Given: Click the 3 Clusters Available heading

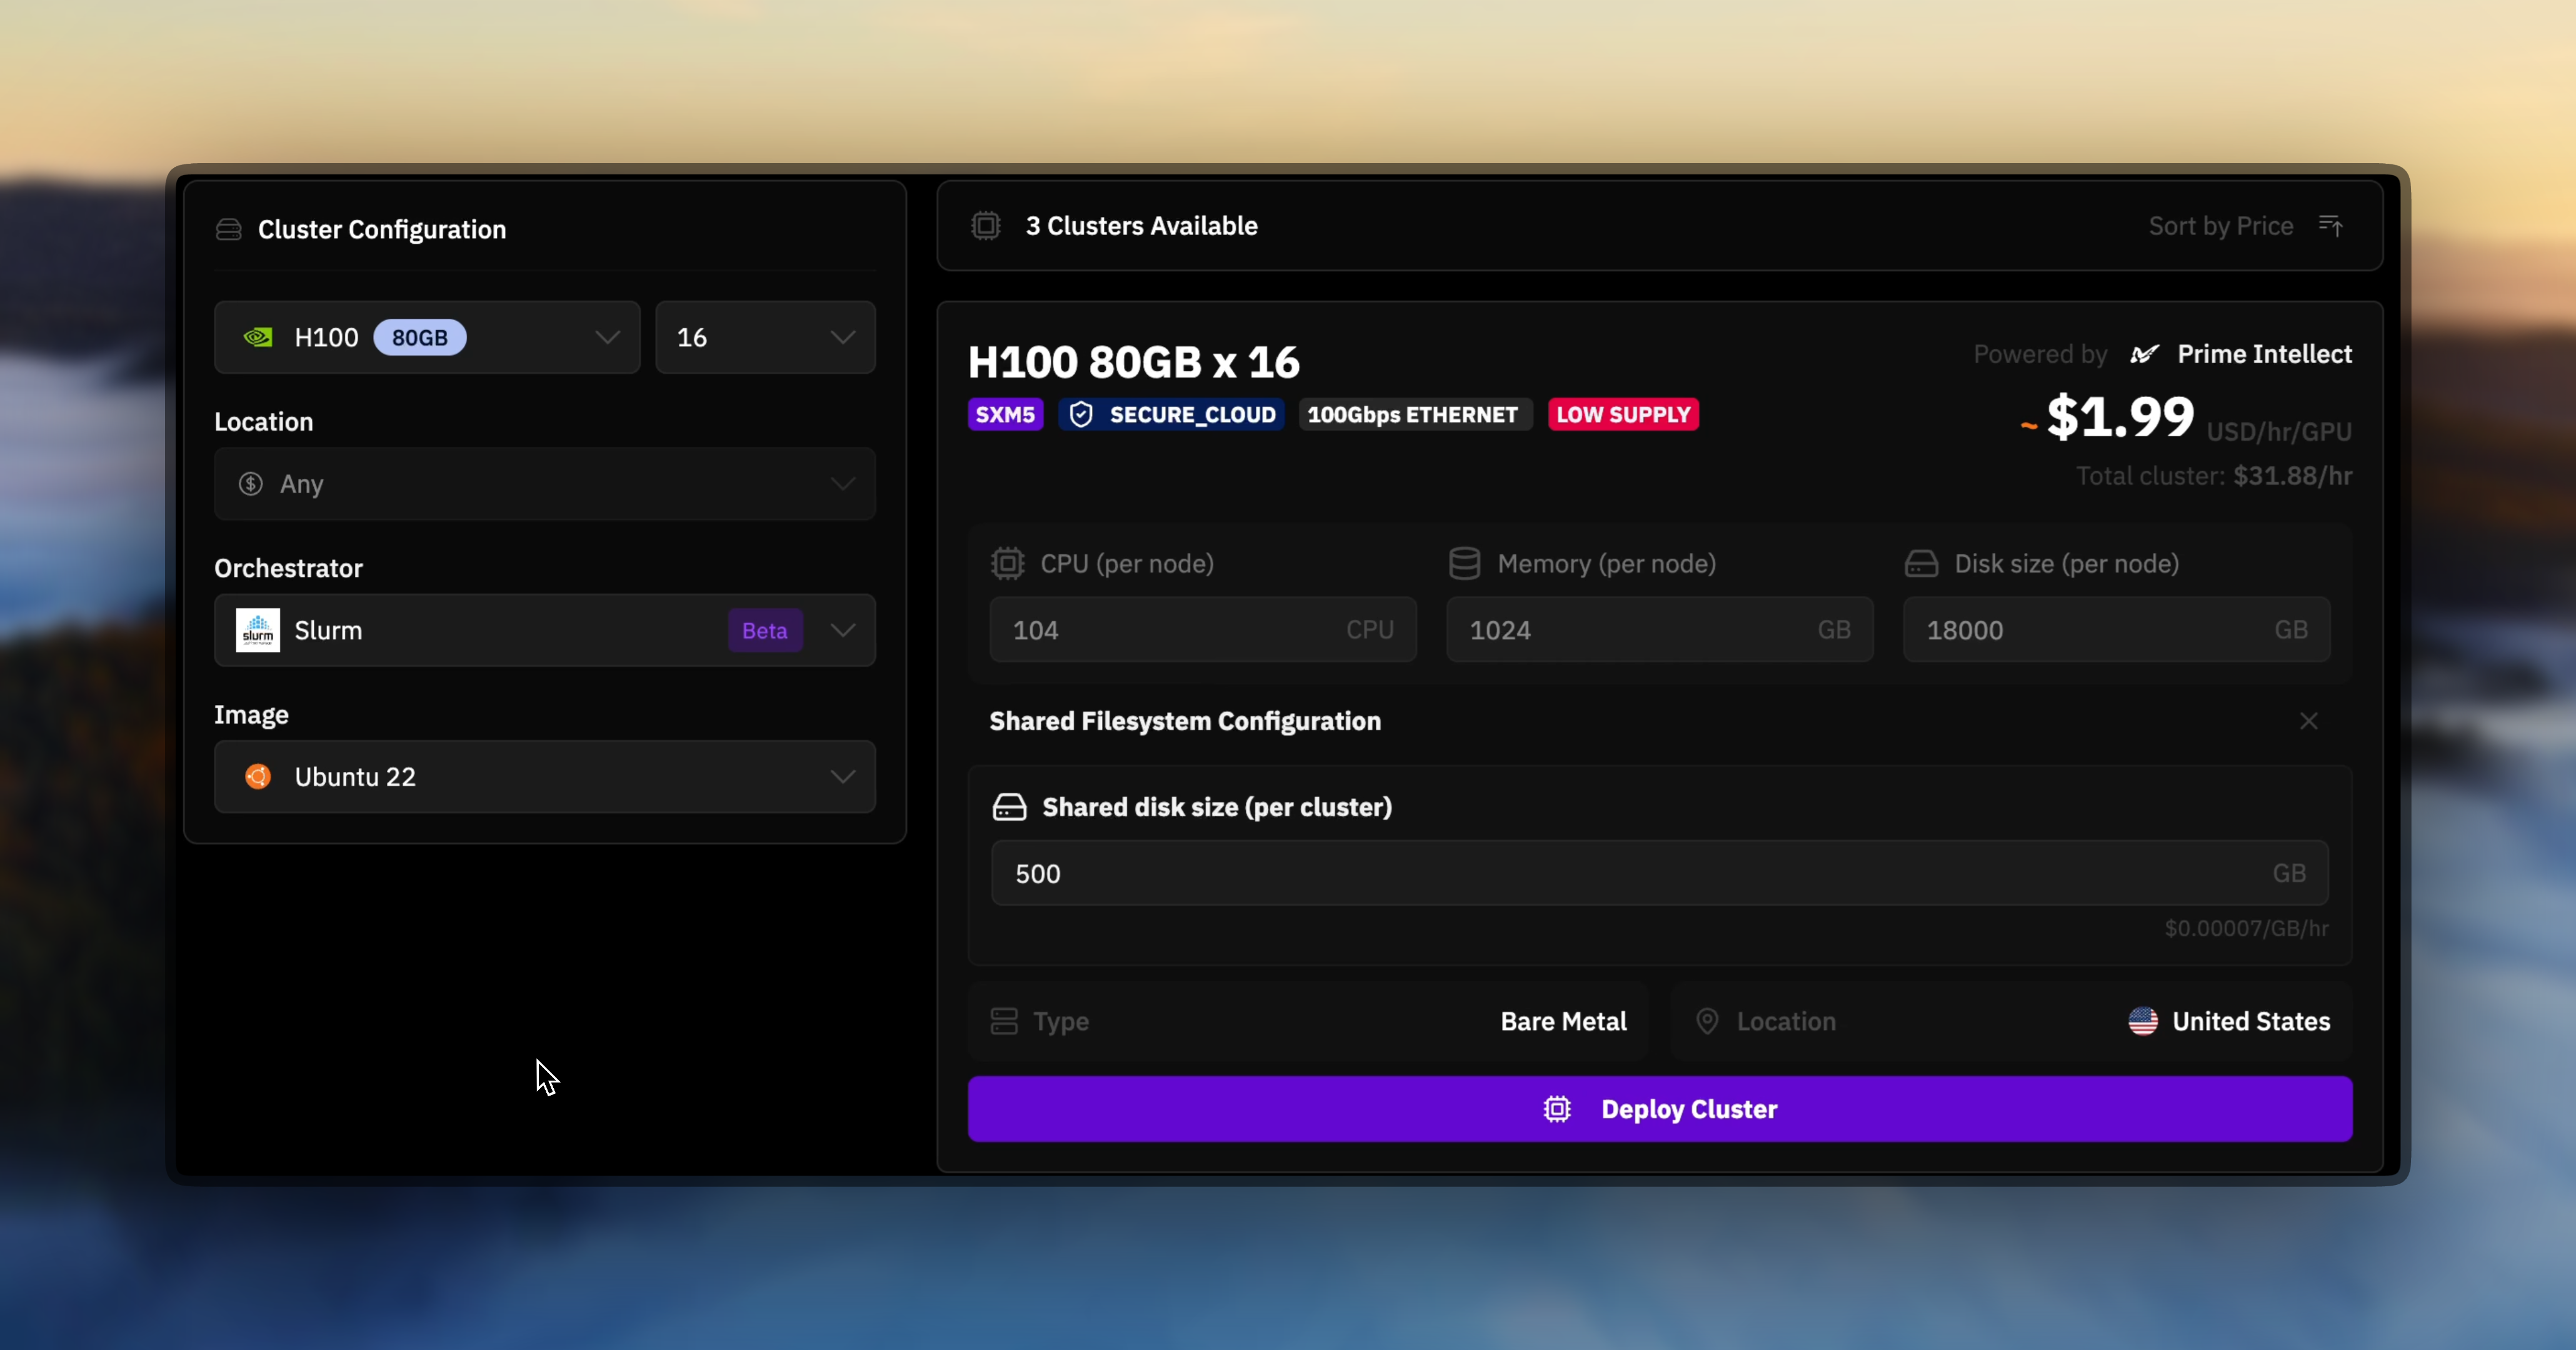Looking at the screenshot, I should click(x=1142, y=226).
